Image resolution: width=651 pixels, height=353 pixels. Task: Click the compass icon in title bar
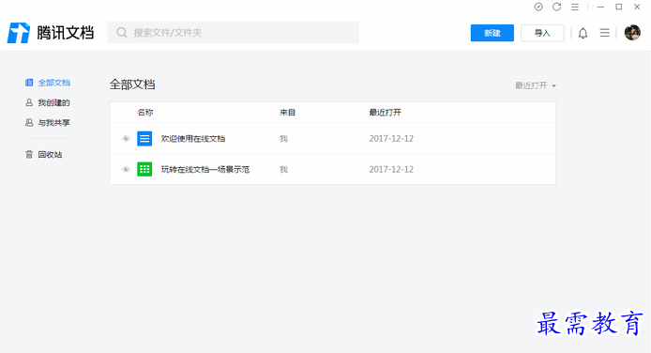click(538, 7)
